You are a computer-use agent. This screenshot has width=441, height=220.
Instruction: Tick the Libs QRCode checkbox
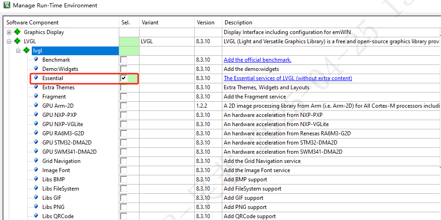pyautogui.click(x=123, y=216)
